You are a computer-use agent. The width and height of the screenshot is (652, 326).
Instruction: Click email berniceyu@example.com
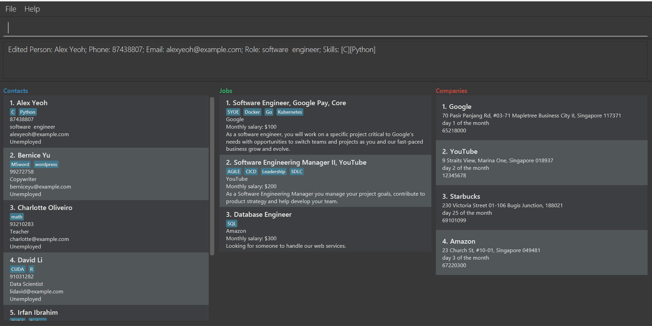pyautogui.click(x=41, y=187)
